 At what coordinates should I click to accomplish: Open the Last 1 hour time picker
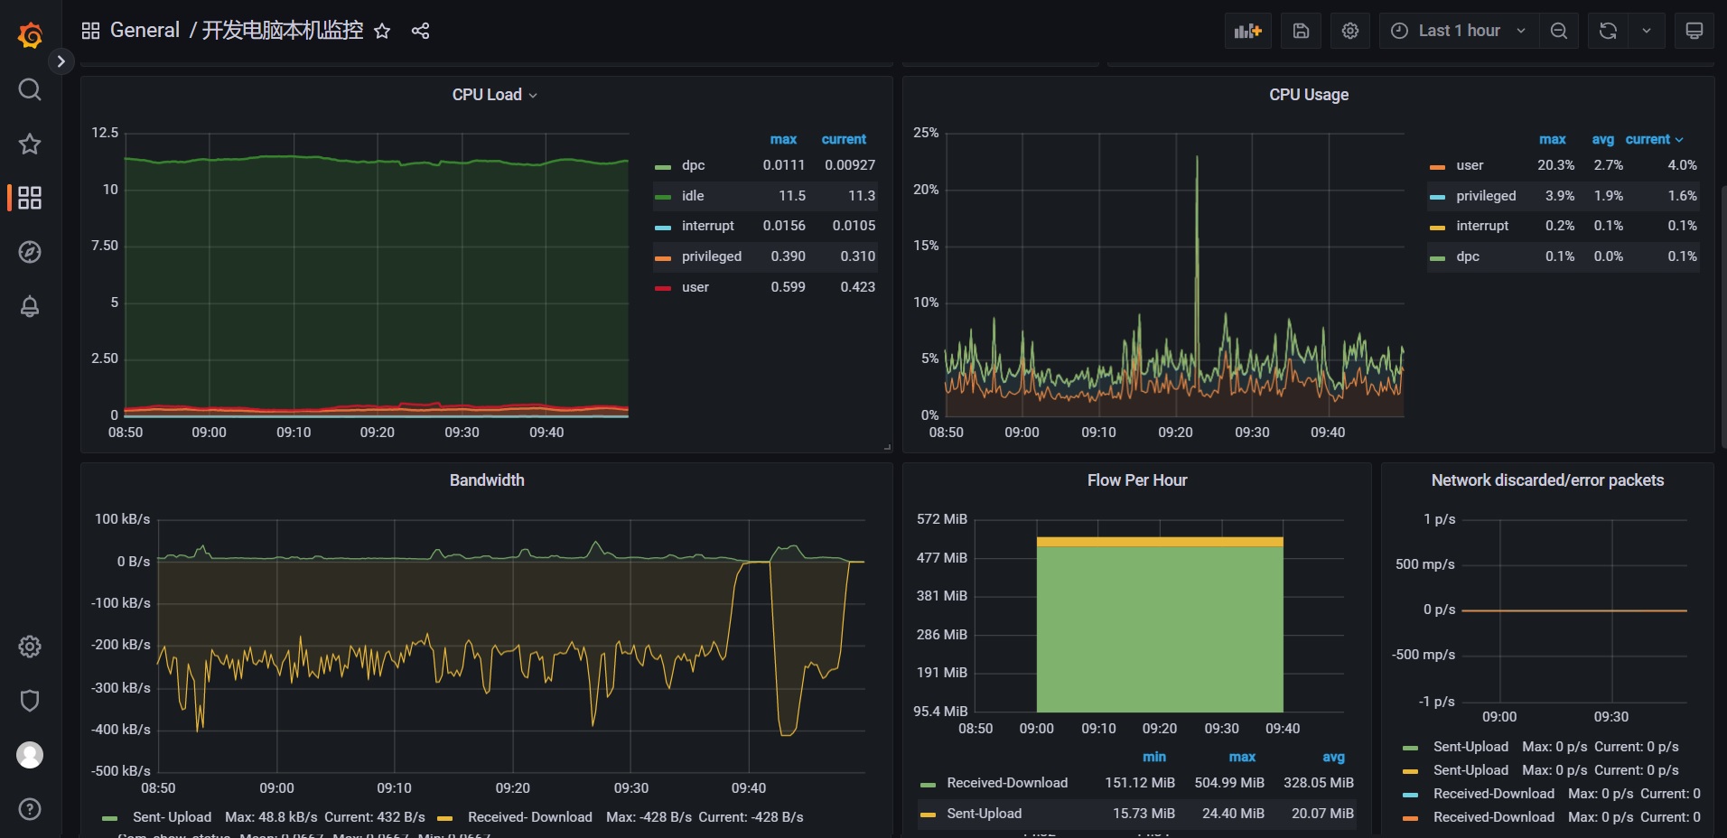1459,31
